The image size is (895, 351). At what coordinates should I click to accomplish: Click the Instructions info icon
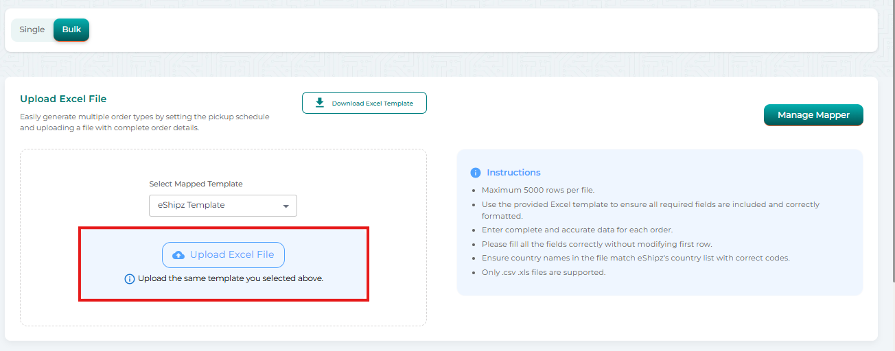[x=476, y=173]
